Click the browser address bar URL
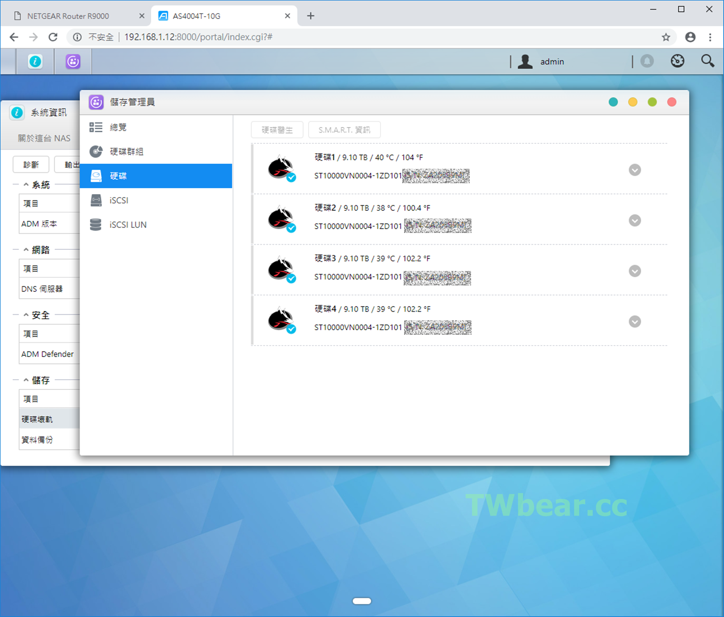The width and height of the screenshot is (724, 617). [198, 37]
